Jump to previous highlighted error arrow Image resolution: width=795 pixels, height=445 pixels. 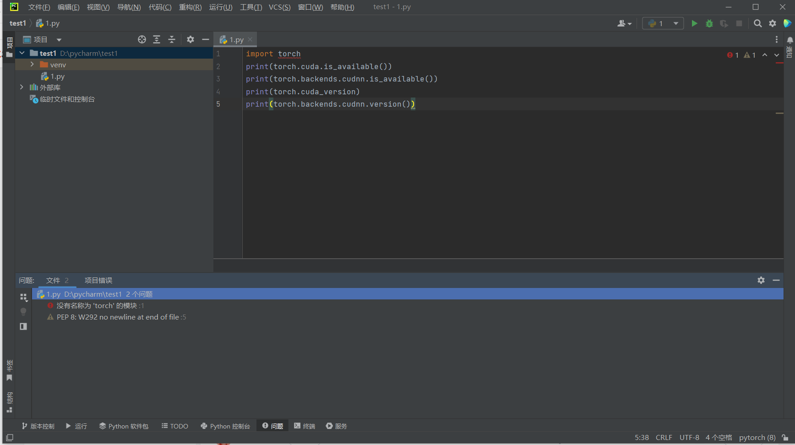[765, 55]
